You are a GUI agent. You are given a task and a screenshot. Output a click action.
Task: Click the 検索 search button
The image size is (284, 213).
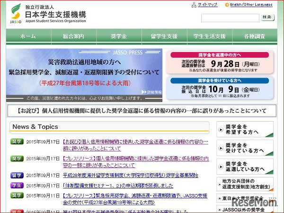click(x=267, y=18)
